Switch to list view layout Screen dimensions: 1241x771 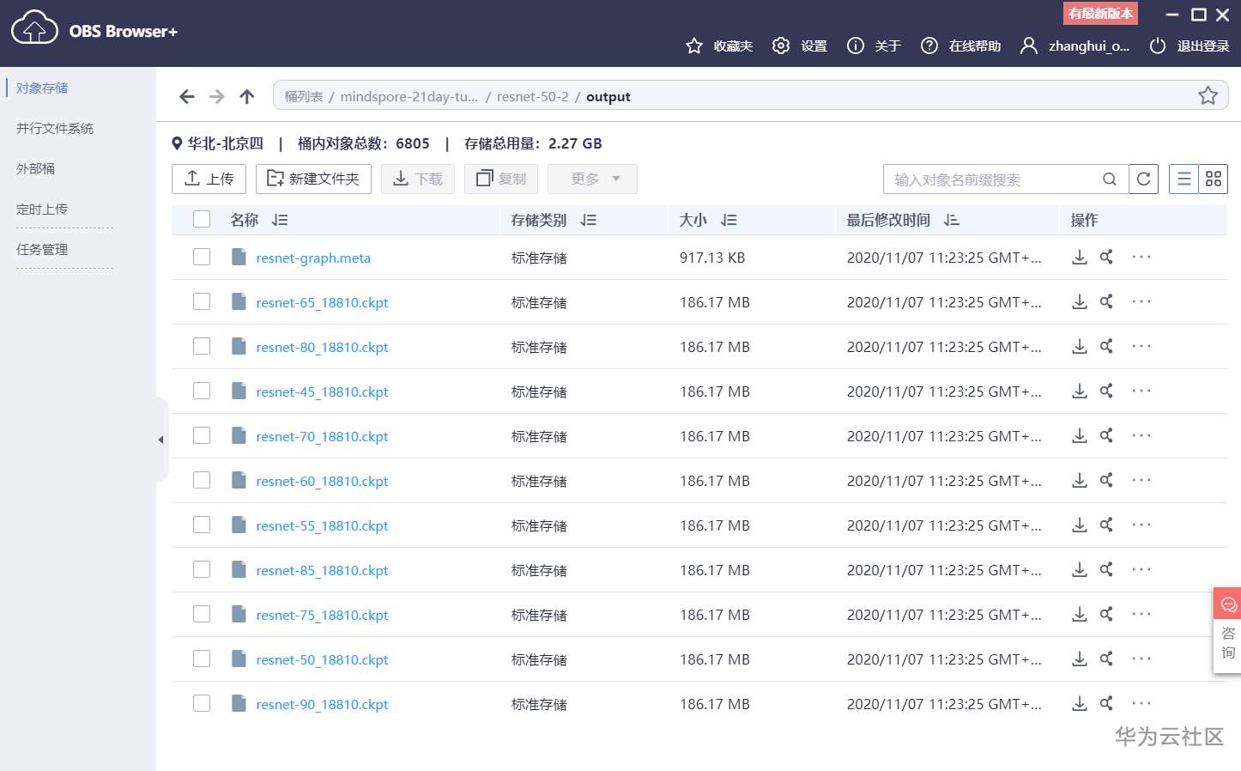tap(1183, 179)
